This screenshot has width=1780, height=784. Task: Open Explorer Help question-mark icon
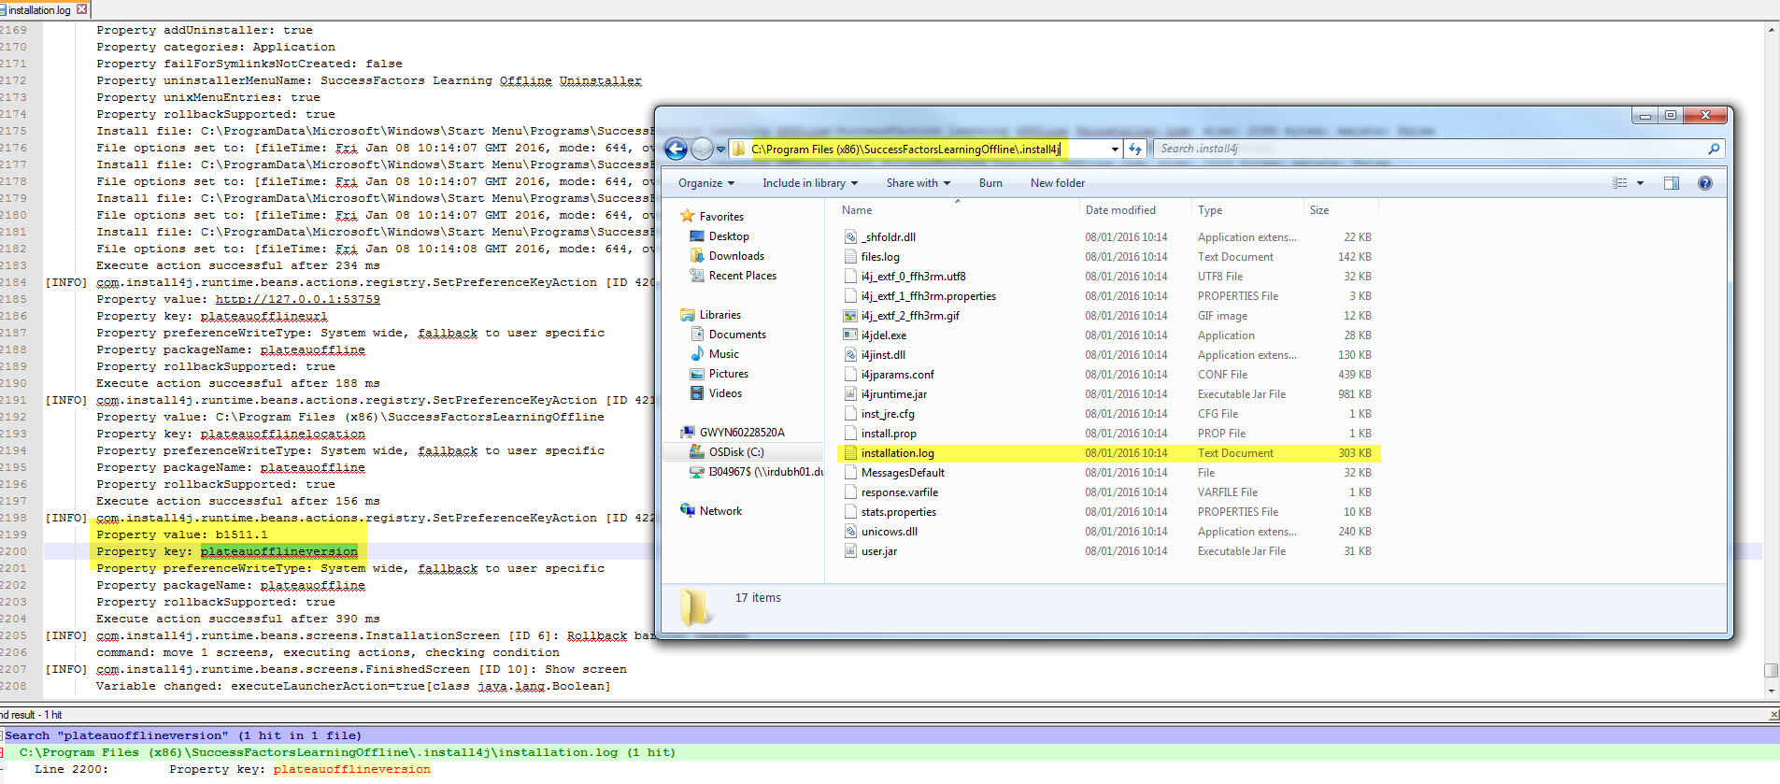tap(1705, 183)
